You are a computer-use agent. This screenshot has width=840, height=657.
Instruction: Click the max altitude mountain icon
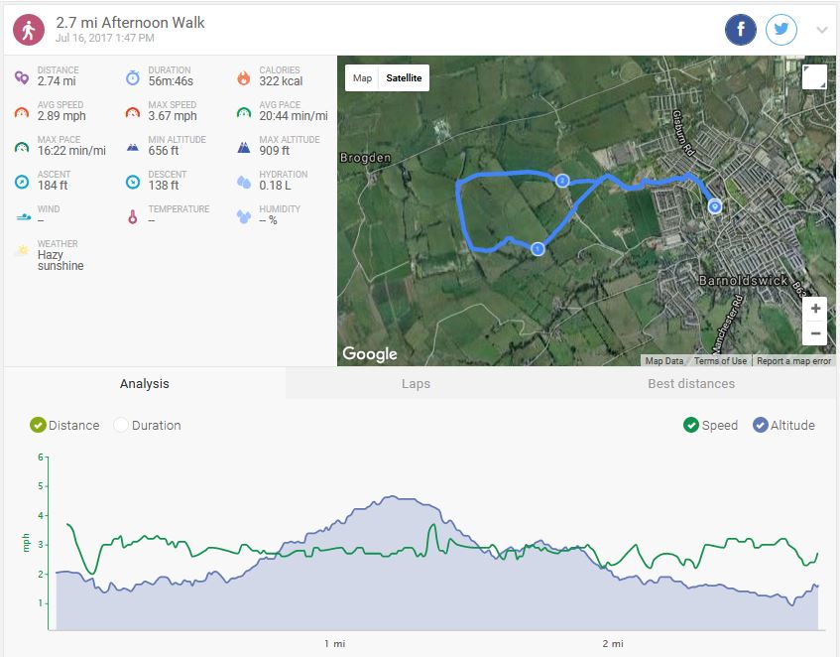coord(243,147)
